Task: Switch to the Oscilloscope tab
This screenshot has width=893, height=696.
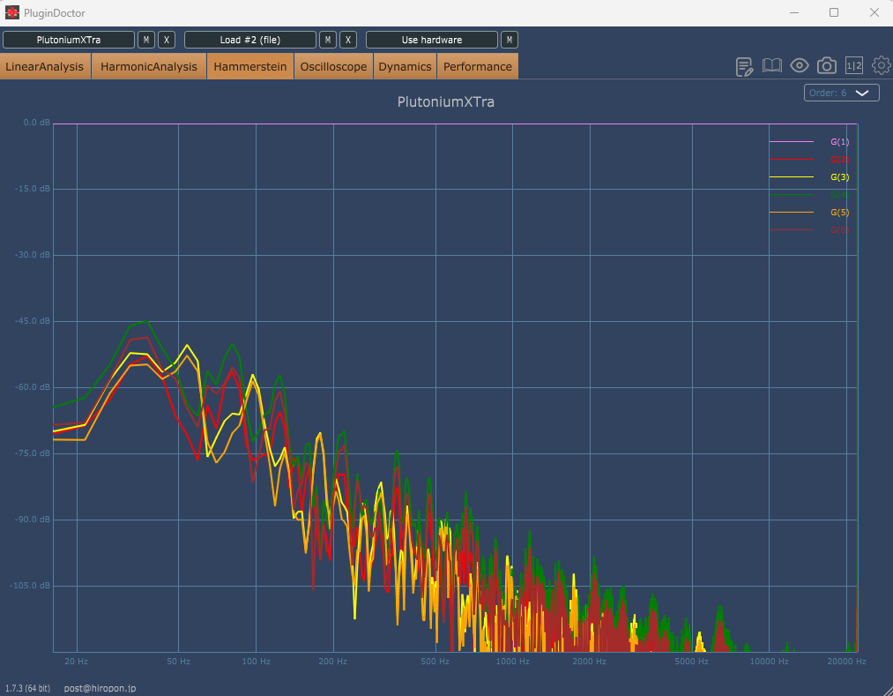Action: coord(333,67)
